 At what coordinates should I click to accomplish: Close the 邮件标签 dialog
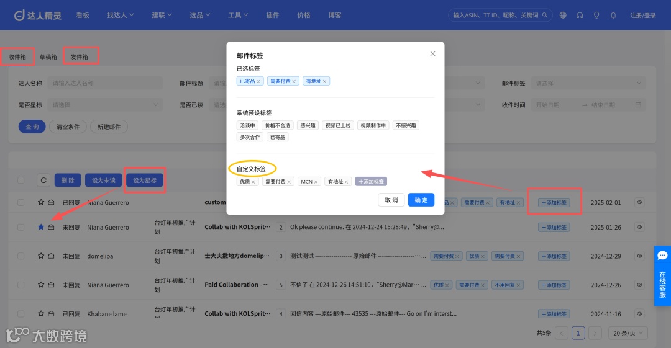coord(432,53)
